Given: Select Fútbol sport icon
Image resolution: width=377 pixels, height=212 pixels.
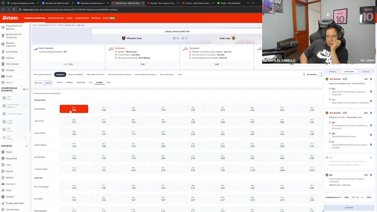Looking at the screenshot, I should coord(3,152).
